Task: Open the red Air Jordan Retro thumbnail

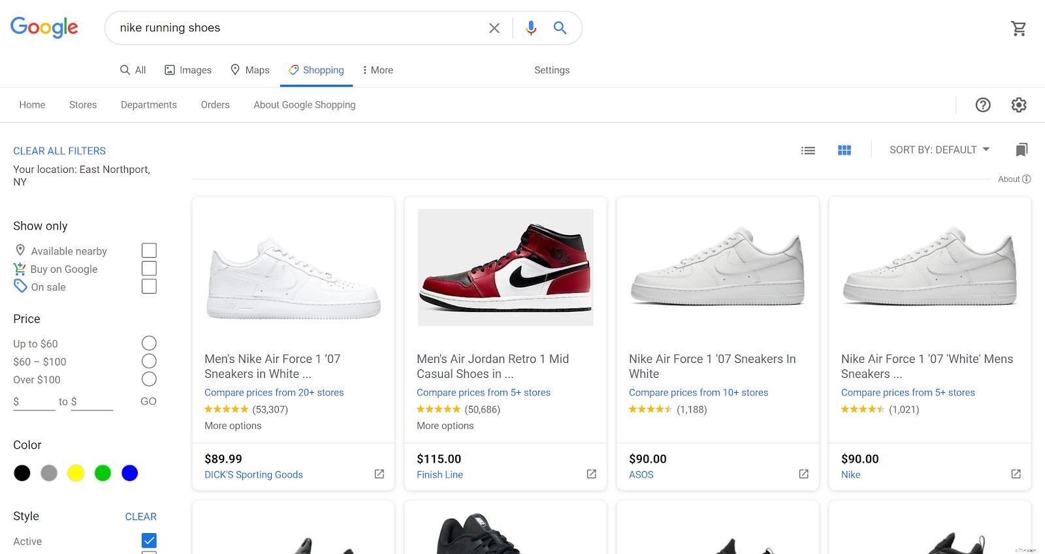Action: pos(506,268)
